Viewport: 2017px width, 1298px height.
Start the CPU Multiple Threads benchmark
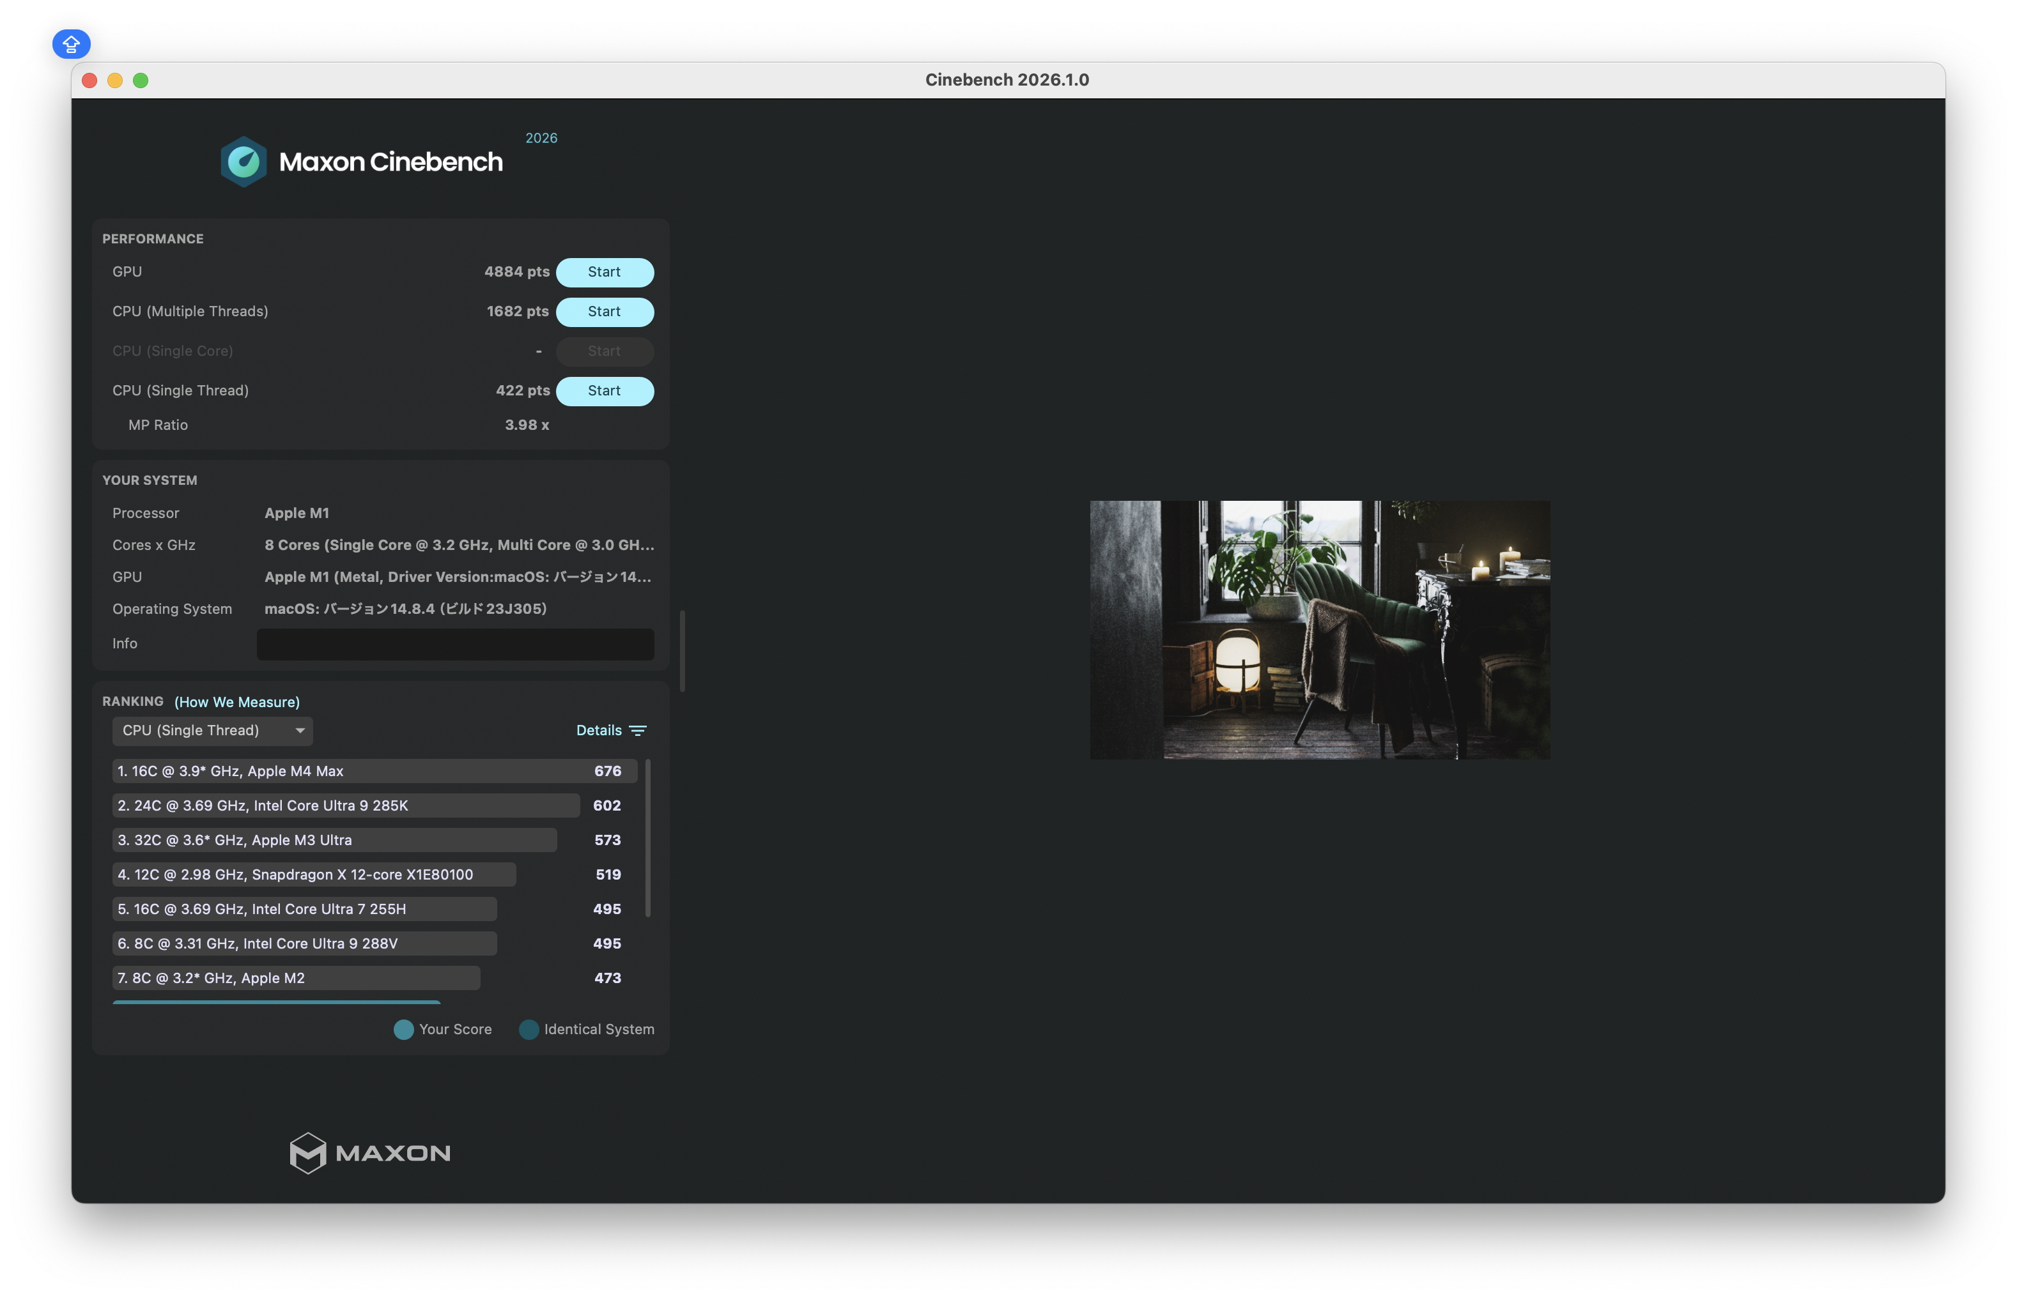(604, 312)
